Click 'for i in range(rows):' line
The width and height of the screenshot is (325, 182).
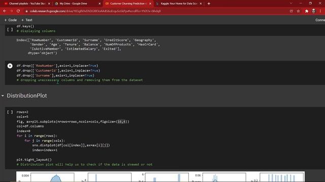[37, 136]
